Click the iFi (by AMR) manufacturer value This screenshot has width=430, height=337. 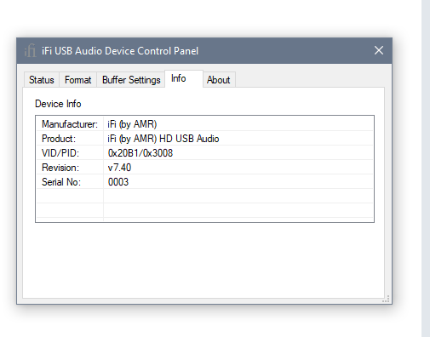[132, 124]
